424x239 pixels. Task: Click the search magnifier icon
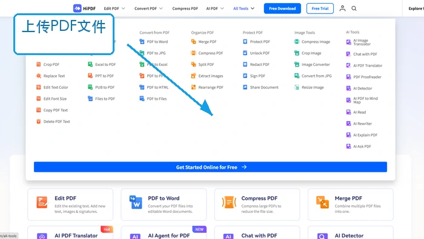click(x=354, y=8)
